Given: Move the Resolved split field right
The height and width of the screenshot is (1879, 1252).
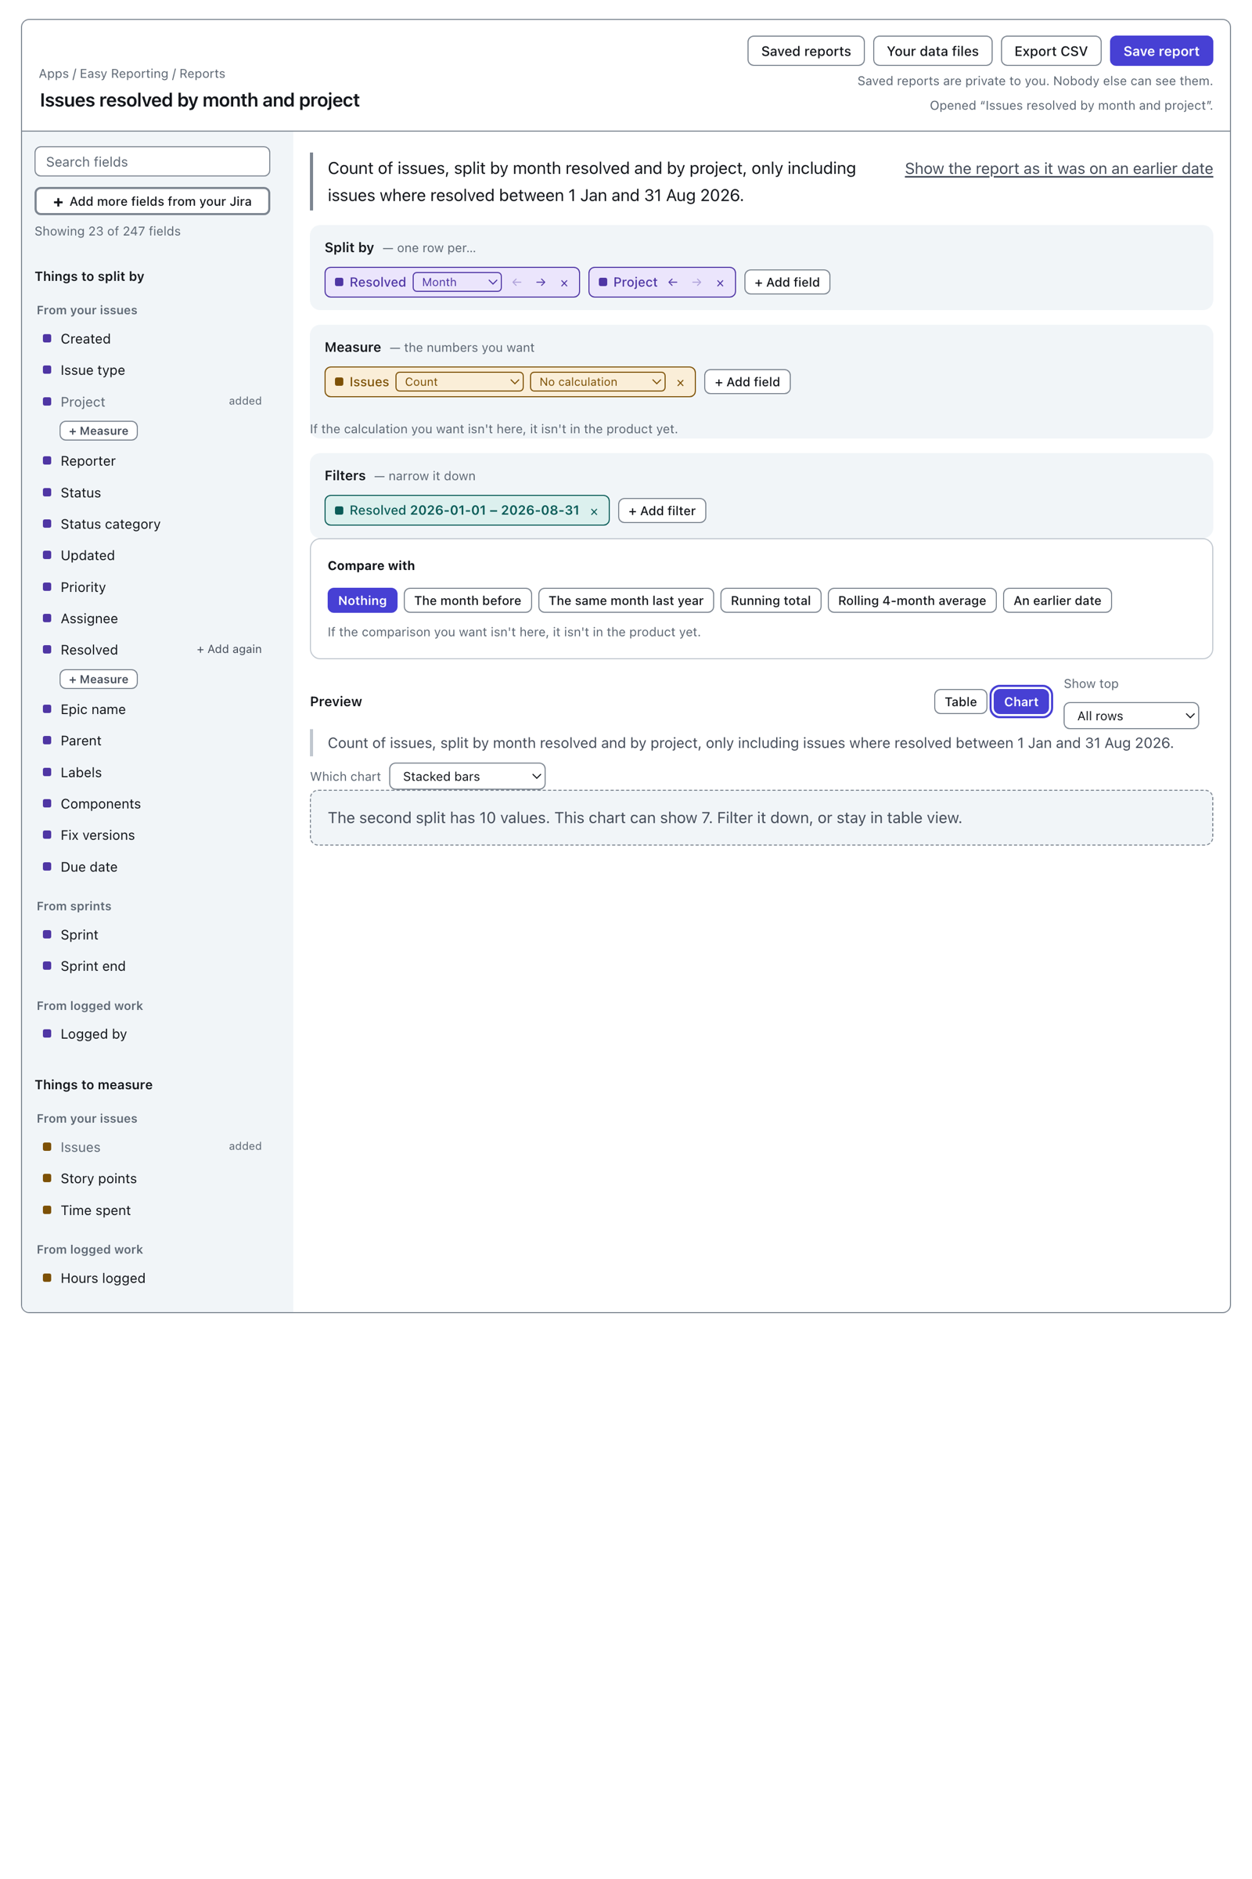Looking at the screenshot, I should (541, 282).
